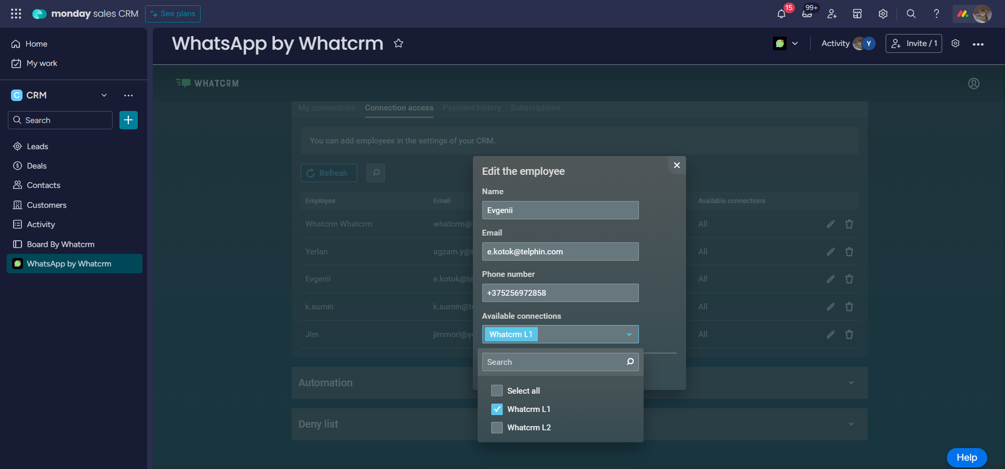Favorite the board with the star icon
This screenshot has width=1005, height=469.
pos(399,43)
